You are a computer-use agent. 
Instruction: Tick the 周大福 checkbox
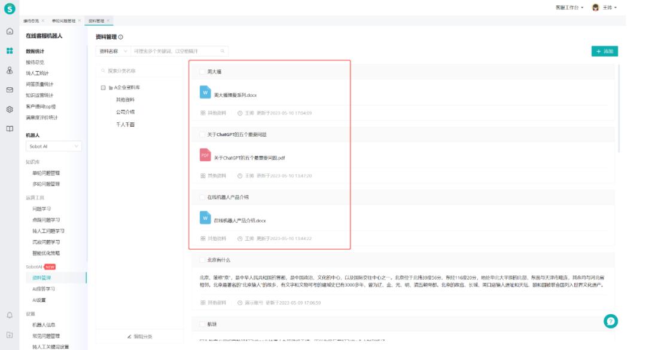coord(202,72)
